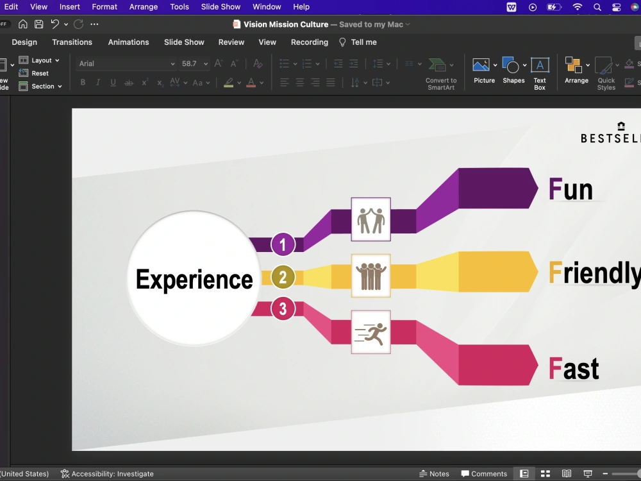
Task: Open the Arial font dropdown
Action: click(x=173, y=63)
